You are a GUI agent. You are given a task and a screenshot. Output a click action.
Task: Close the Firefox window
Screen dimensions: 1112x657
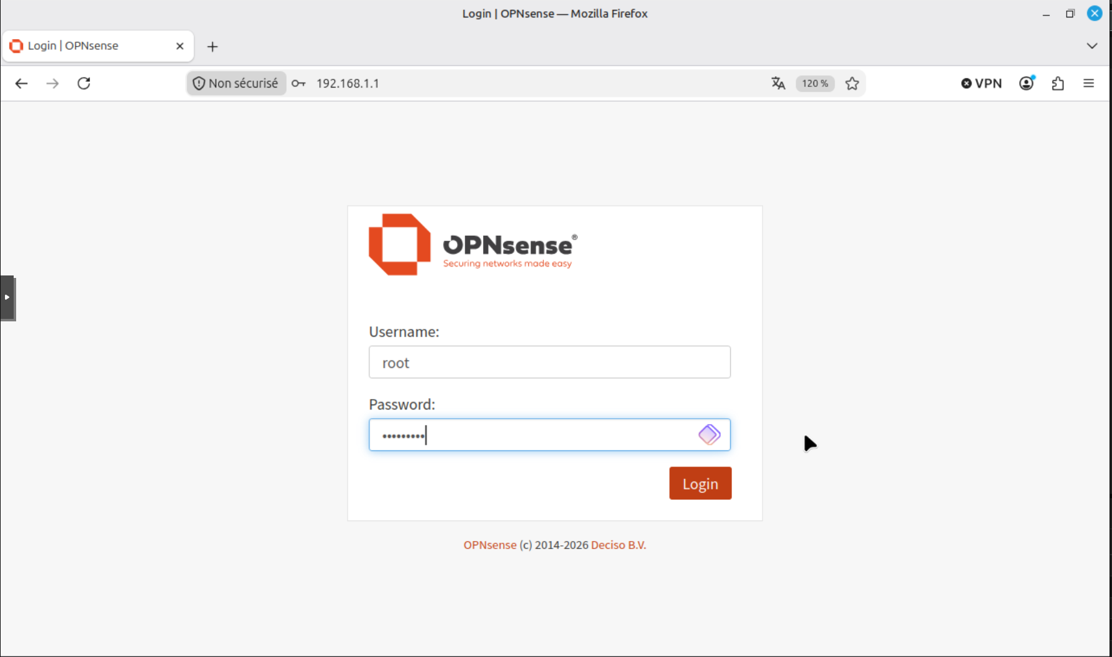(1095, 13)
